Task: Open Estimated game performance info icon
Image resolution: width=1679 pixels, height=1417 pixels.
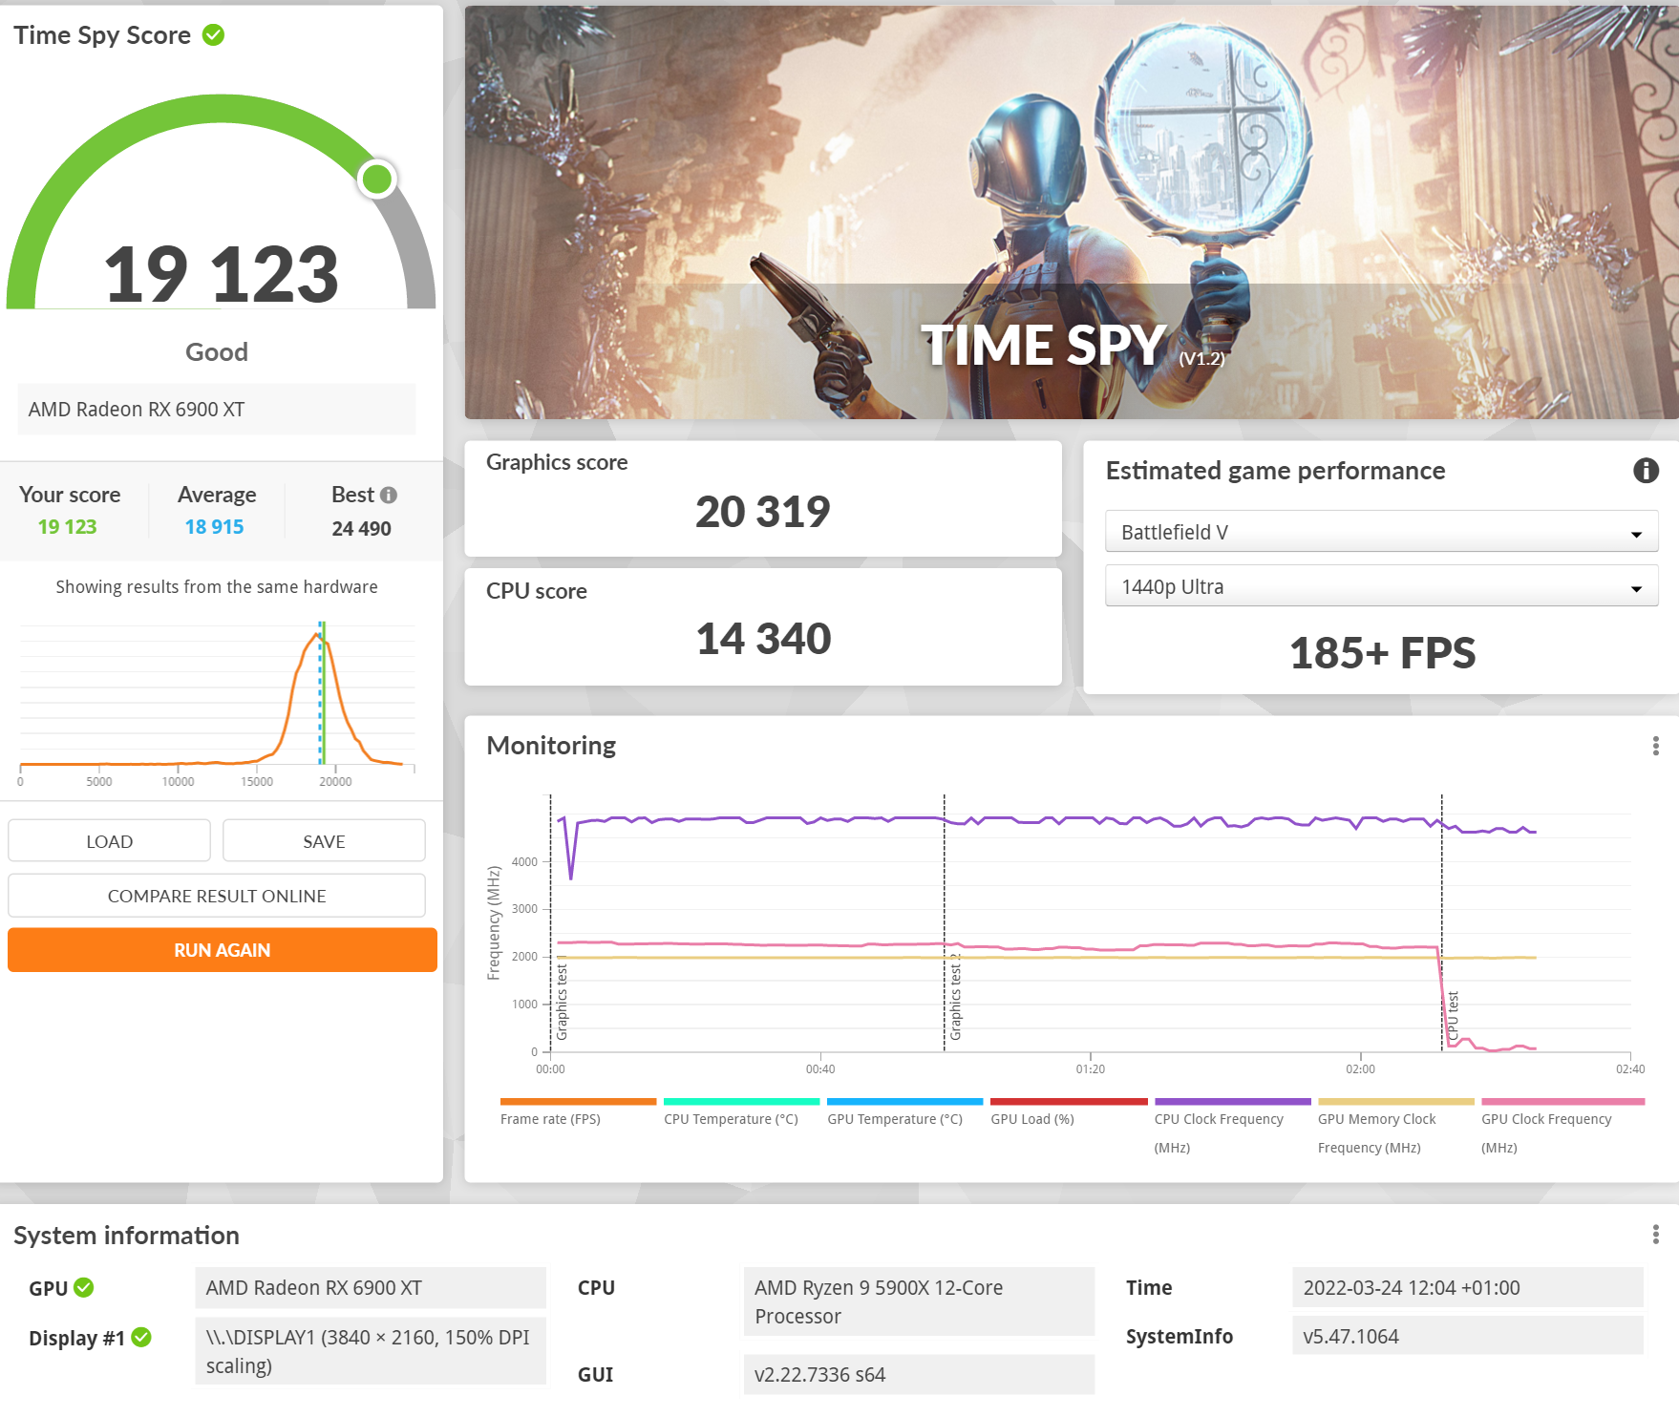Action: click(x=1646, y=470)
